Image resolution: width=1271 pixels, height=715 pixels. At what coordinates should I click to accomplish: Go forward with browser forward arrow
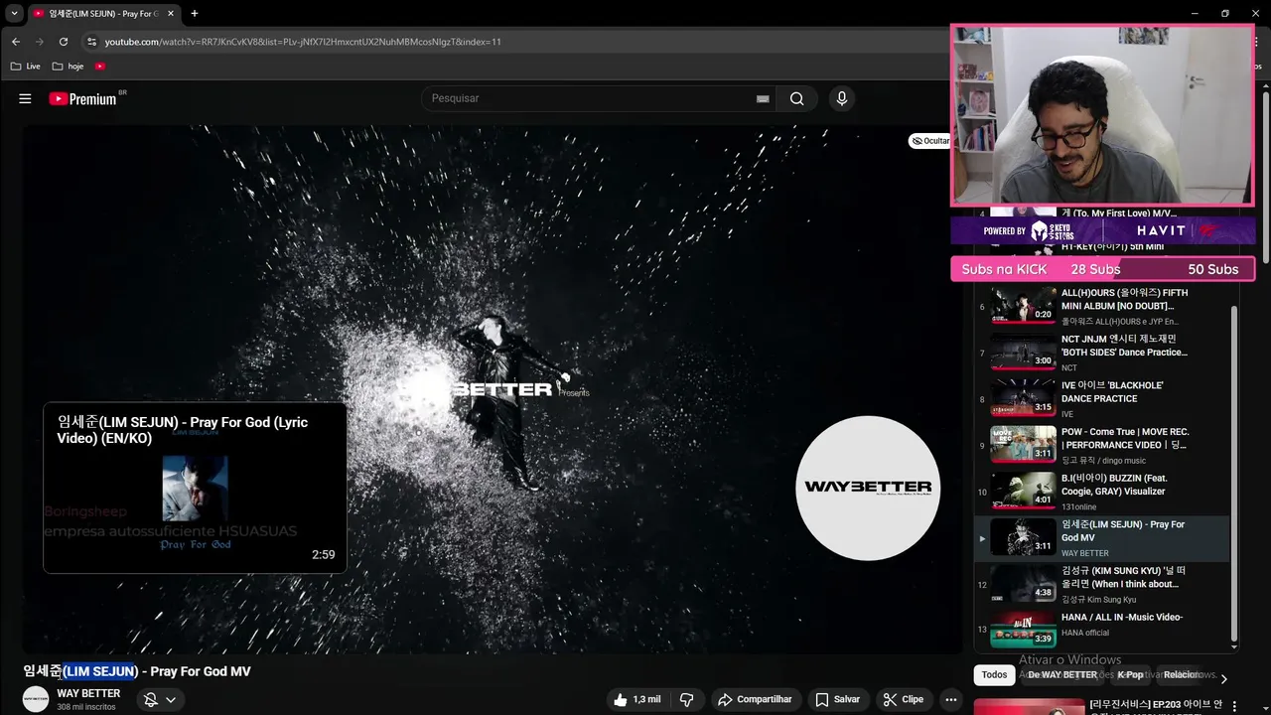click(40, 42)
